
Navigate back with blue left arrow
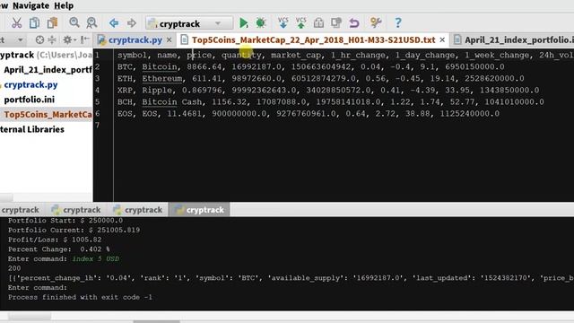pos(114,23)
